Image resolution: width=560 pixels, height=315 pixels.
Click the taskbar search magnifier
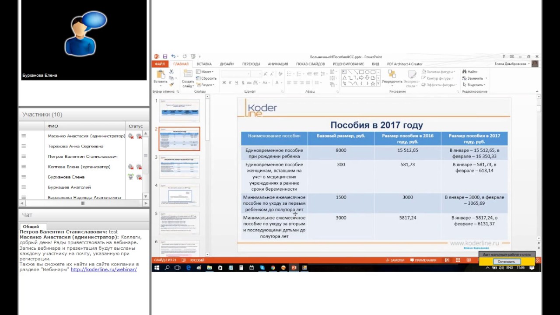pyautogui.click(x=167, y=268)
